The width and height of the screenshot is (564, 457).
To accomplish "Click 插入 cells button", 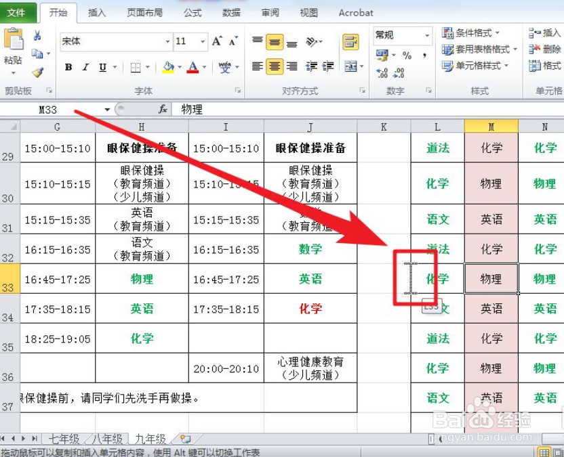I will 545,33.
